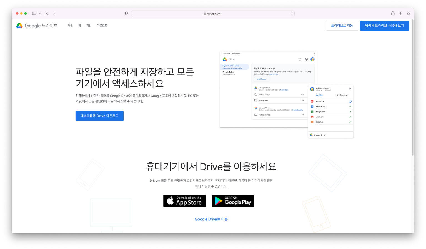Click the Excel icon next to Budget.xlsx
The height and width of the screenshot is (249, 426).
pos(312,112)
